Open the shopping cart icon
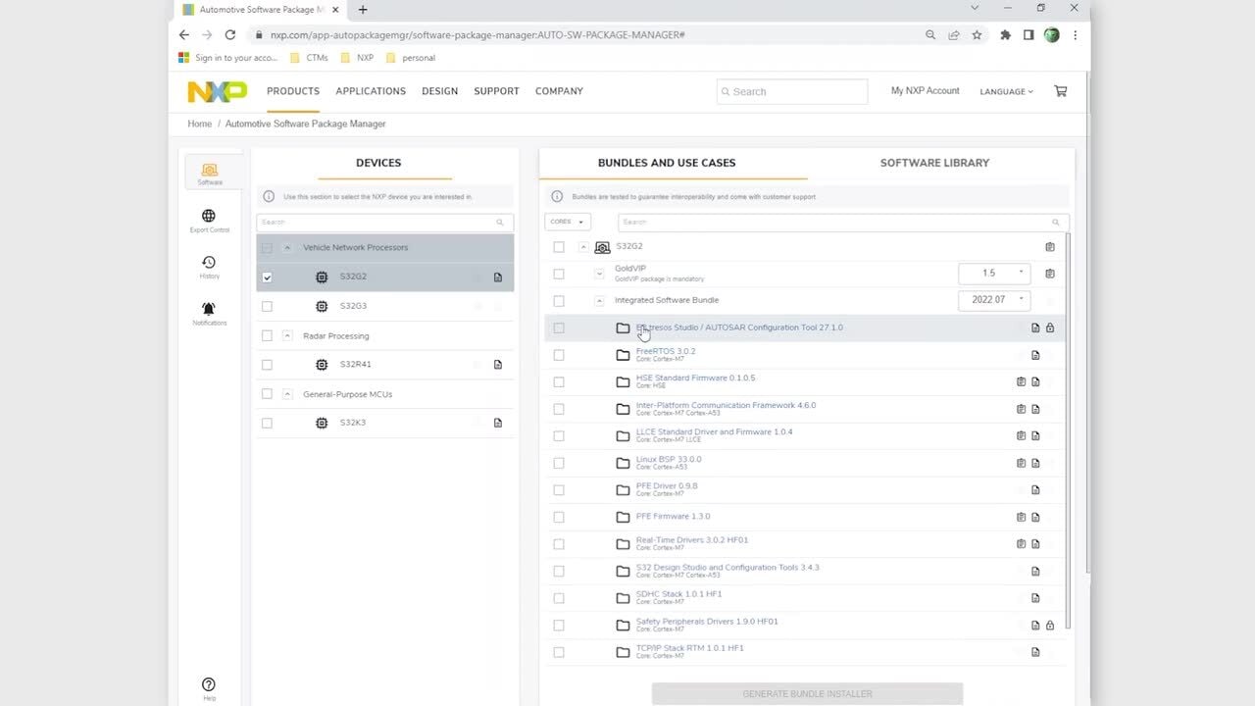Image resolution: width=1255 pixels, height=706 pixels. [1060, 91]
